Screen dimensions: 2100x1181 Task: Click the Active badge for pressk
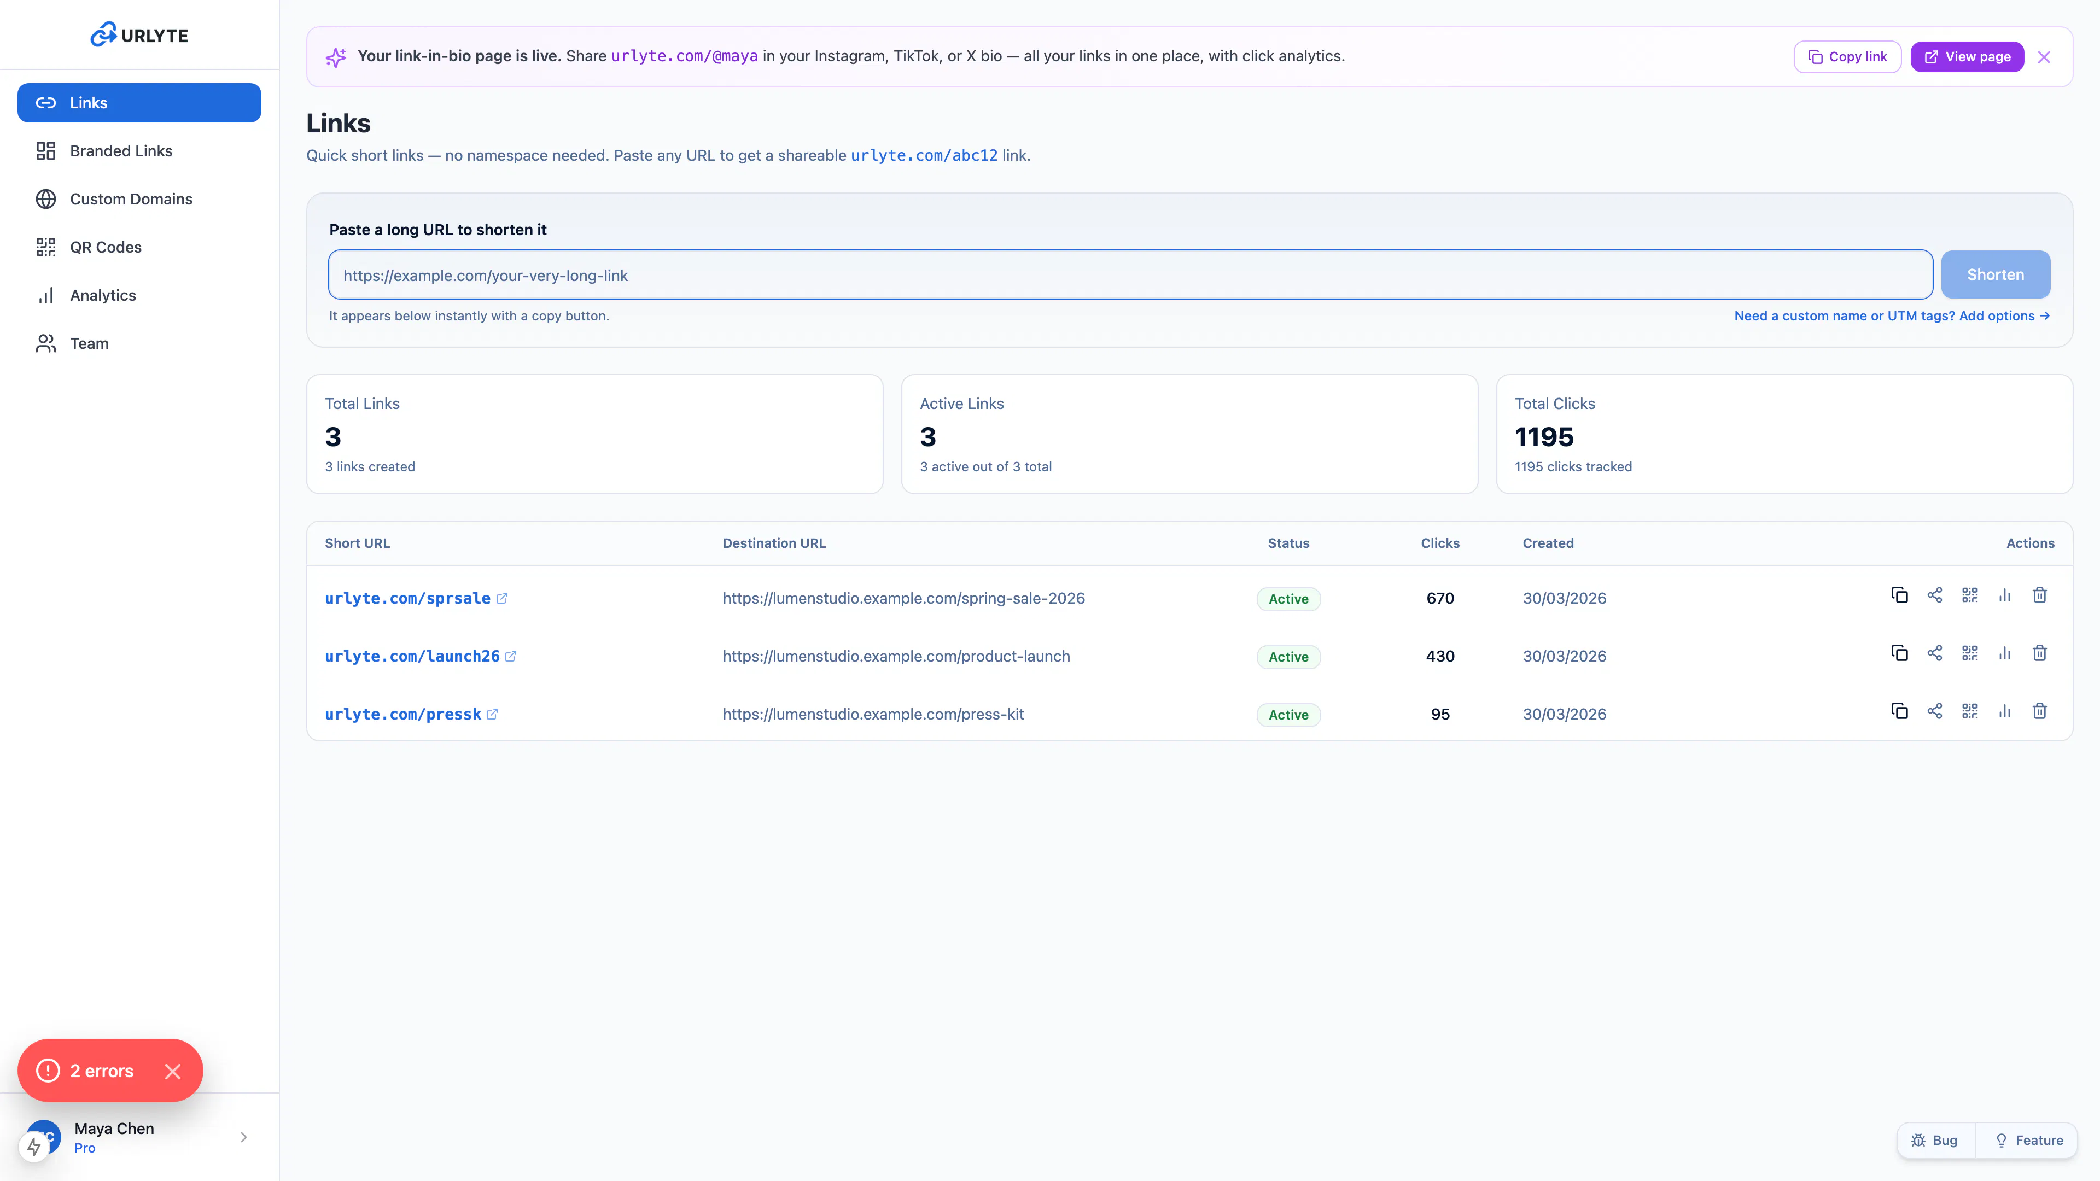[x=1288, y=715]
